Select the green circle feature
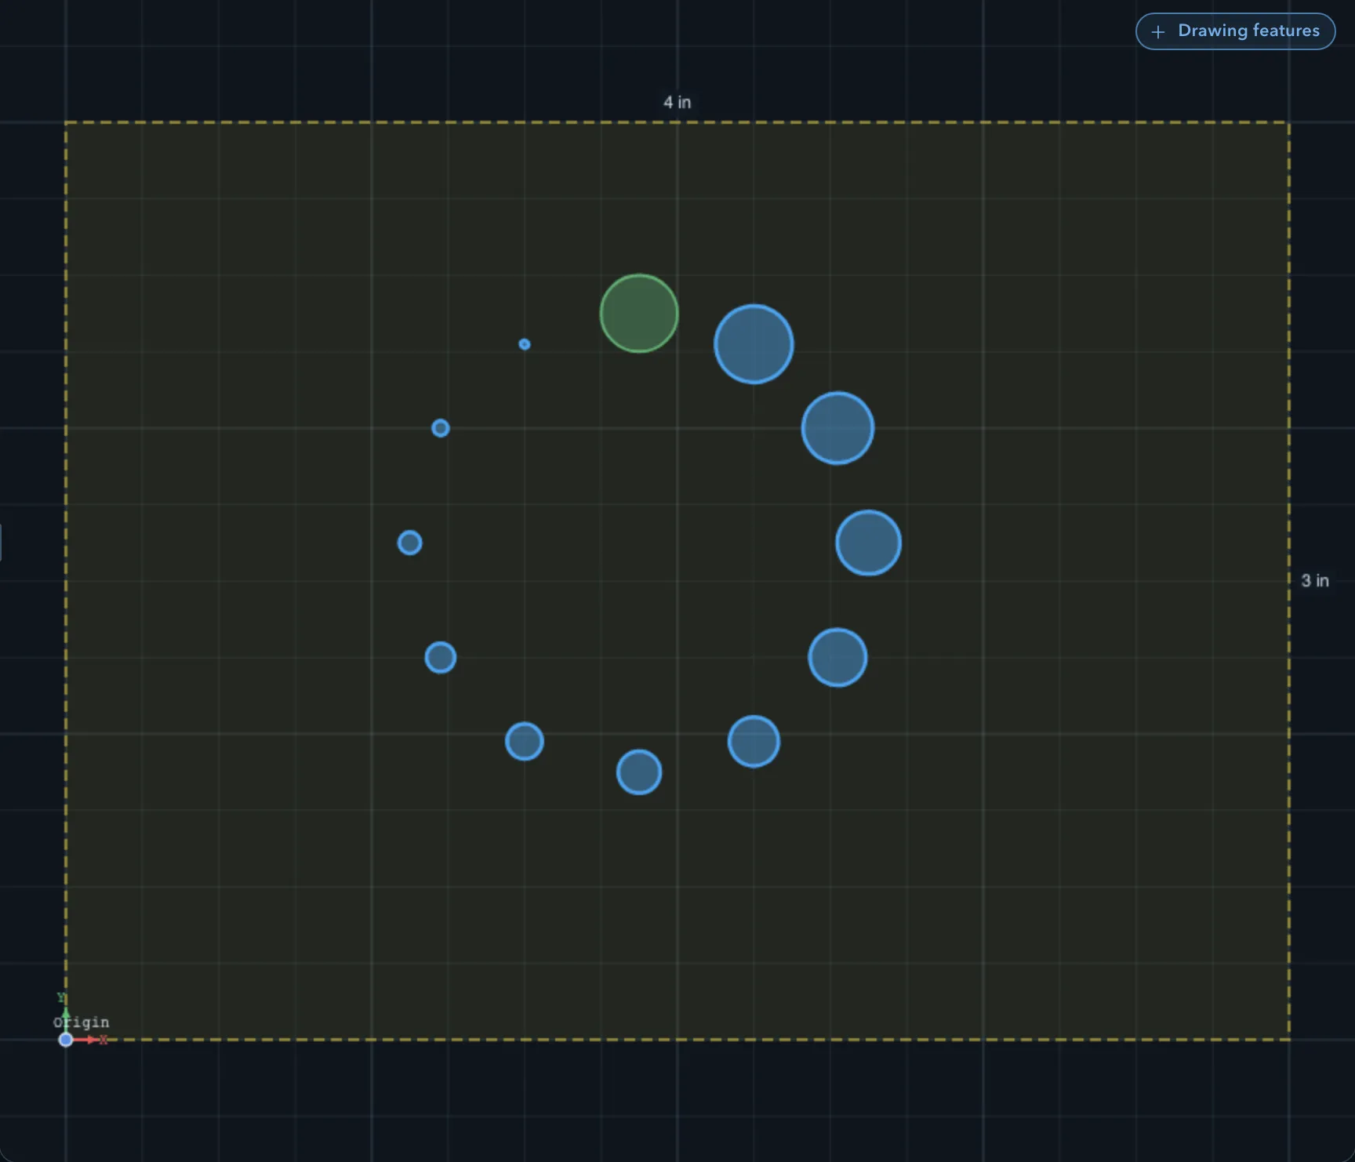Image resolution: width=1355 pixels, height=1162 pixels. click(639, 314)
